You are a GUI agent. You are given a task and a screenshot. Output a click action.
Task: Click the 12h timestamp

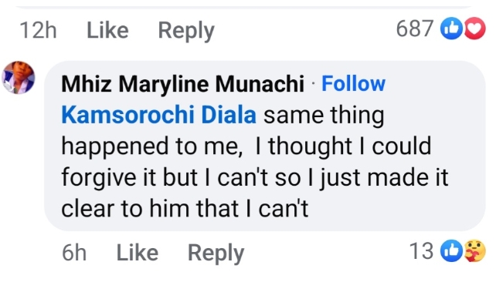coord(39,30)
